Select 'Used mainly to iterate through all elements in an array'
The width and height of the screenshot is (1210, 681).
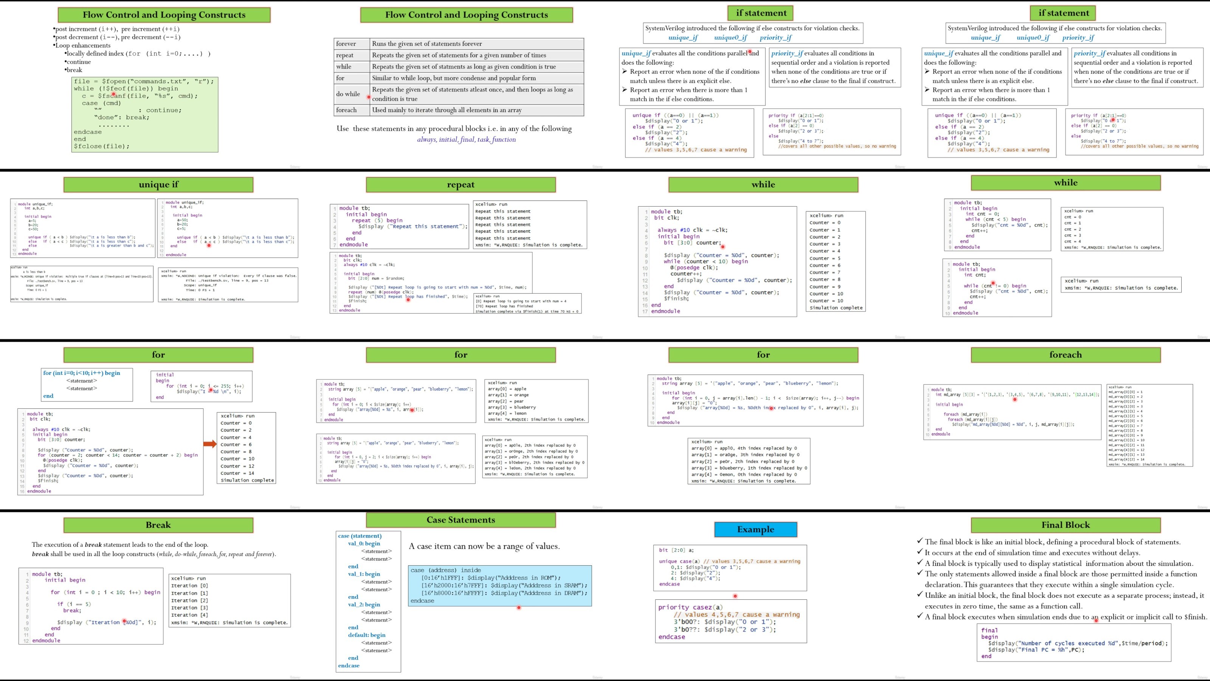(447, 110)
